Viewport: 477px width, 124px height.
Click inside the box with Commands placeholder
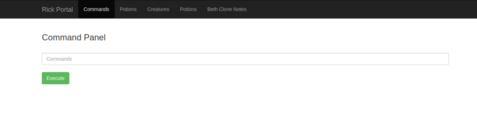pyautogui.click(x=245, y=59)
